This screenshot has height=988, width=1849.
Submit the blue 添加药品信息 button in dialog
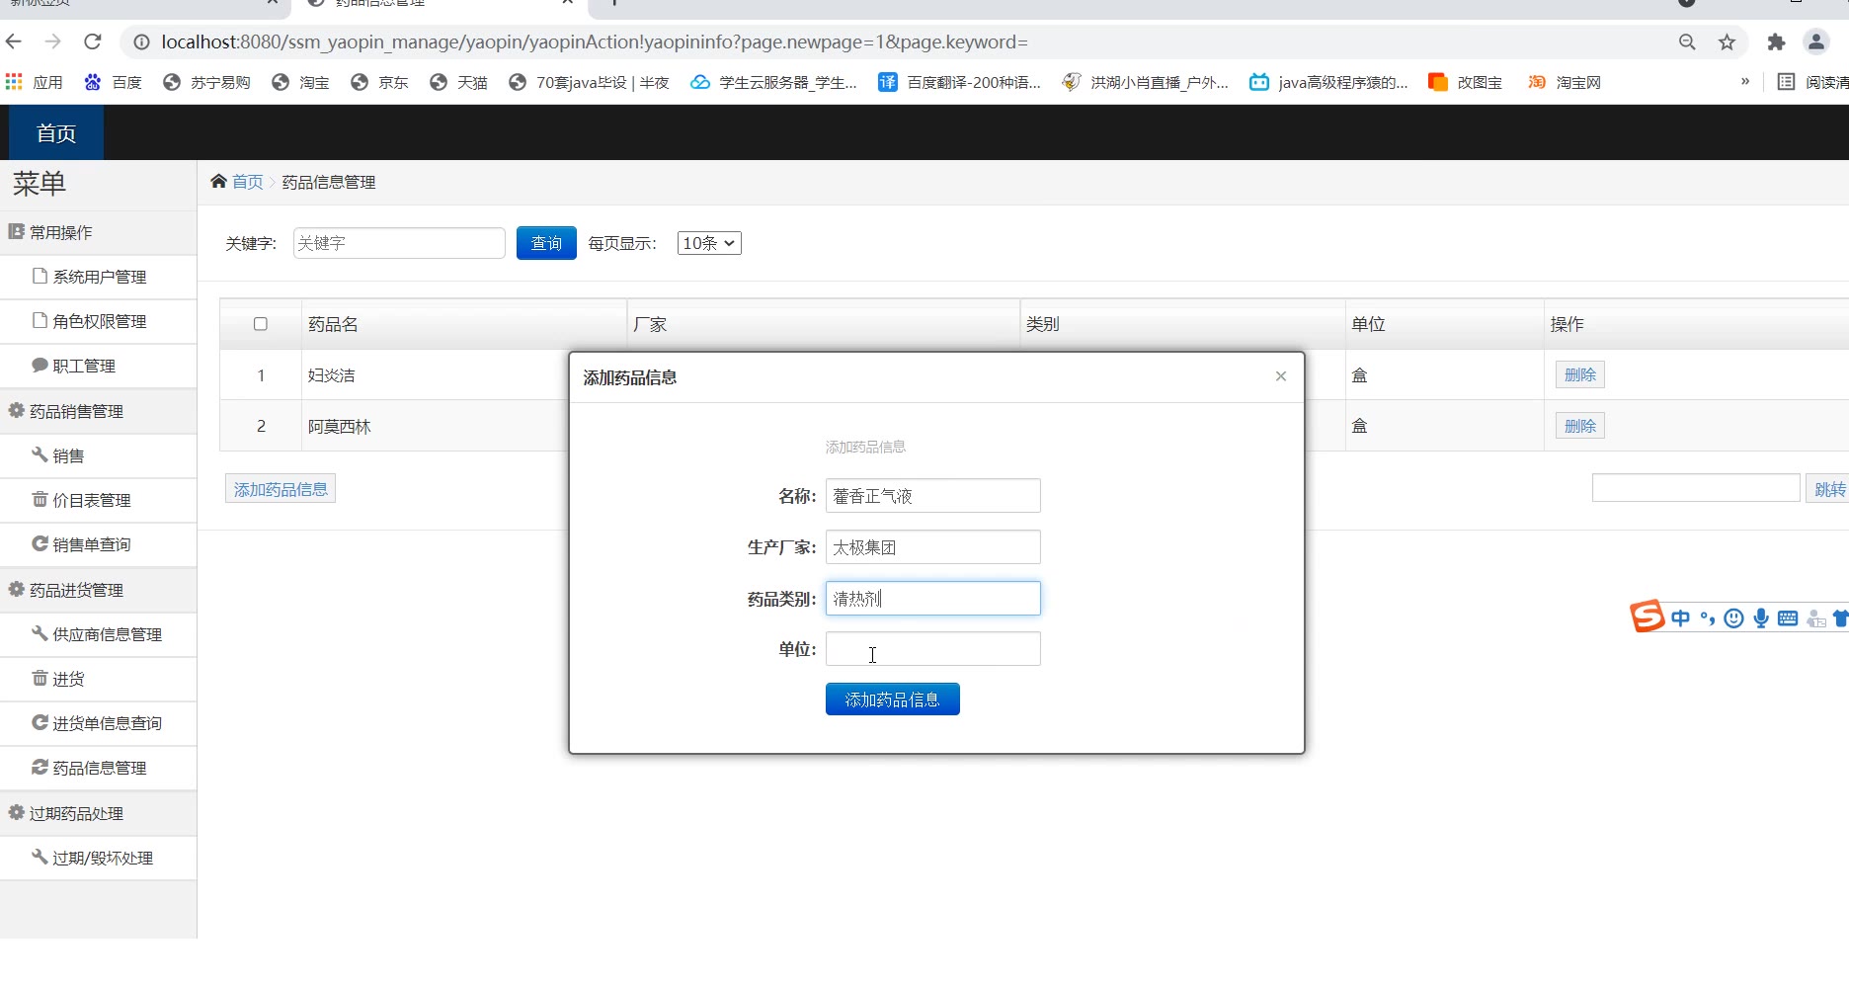point(892,700)
